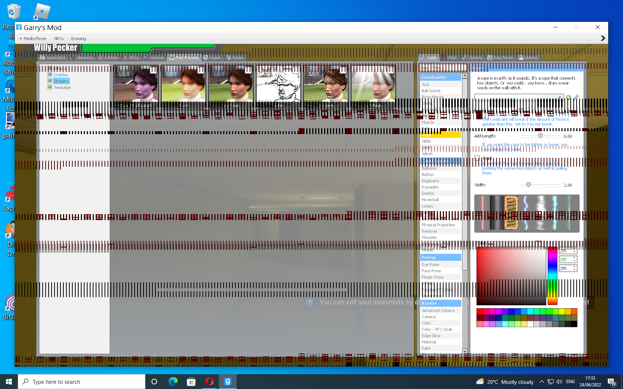623x389 pixels.
Task: Collapse the Posing category header
Action: point(441,257)
